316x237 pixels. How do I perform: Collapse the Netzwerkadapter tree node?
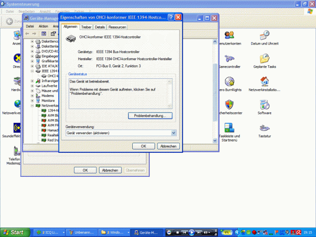[32, 106]
